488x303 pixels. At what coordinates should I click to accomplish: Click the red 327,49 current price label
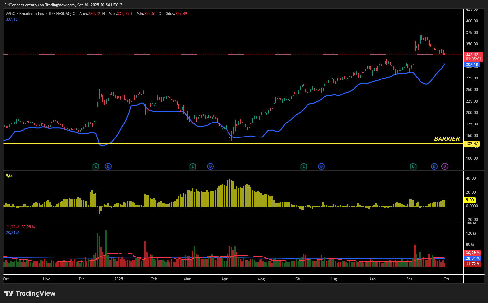point(473,54)
